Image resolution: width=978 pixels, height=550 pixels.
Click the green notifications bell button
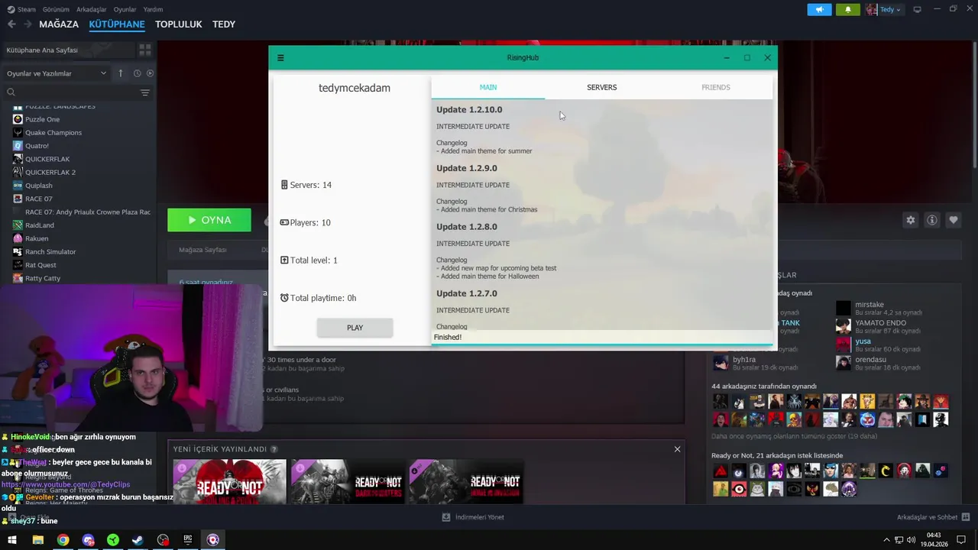[847, 9]
